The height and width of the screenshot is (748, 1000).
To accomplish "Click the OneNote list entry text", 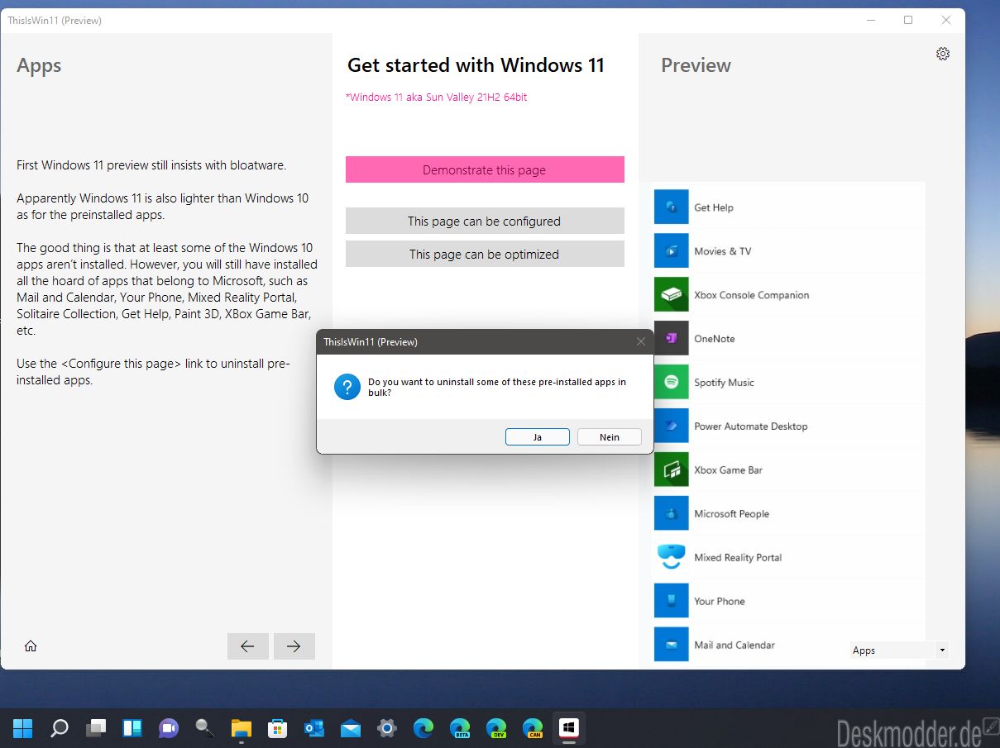I will pos(714,339).
